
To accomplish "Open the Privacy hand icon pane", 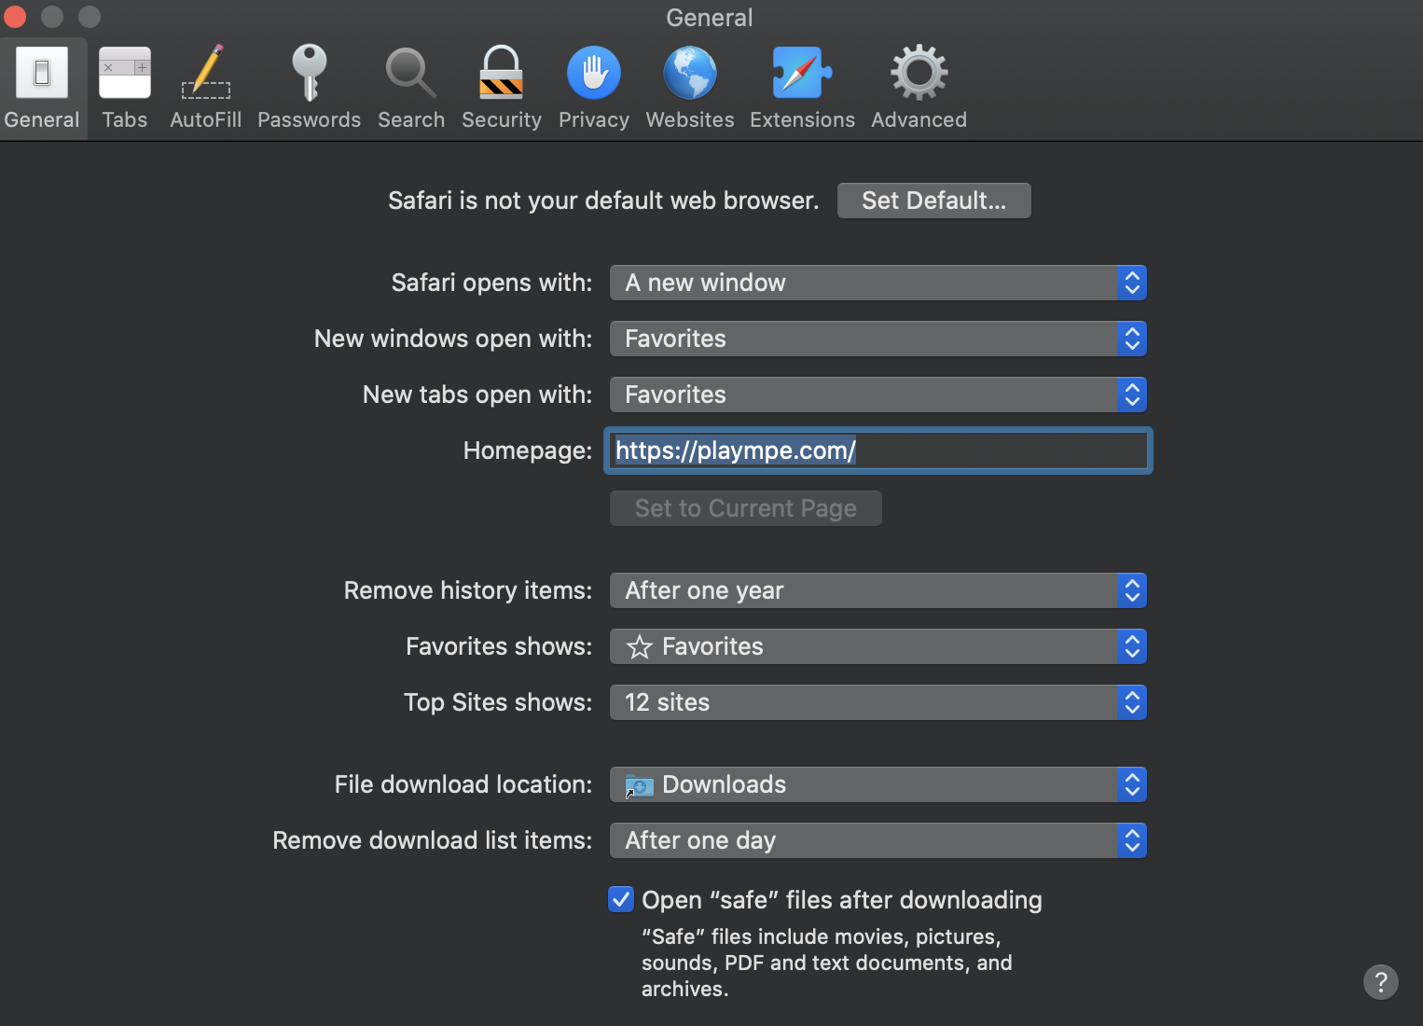I will 594,89.
